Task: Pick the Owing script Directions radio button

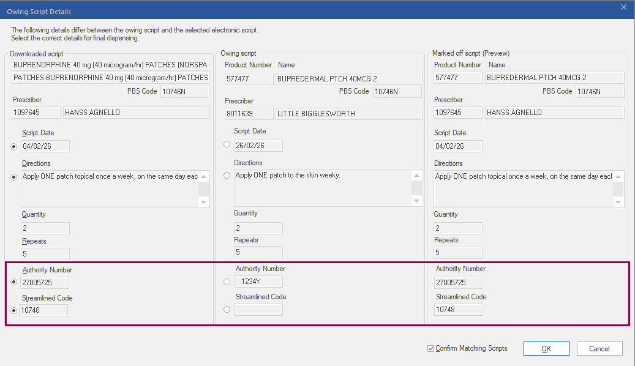Action: [227, 175]
